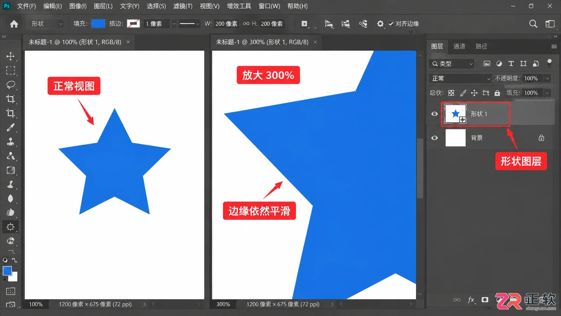Filter layers by adjustment layer icon
Screen dimensions: 561x316
(499, 64)
